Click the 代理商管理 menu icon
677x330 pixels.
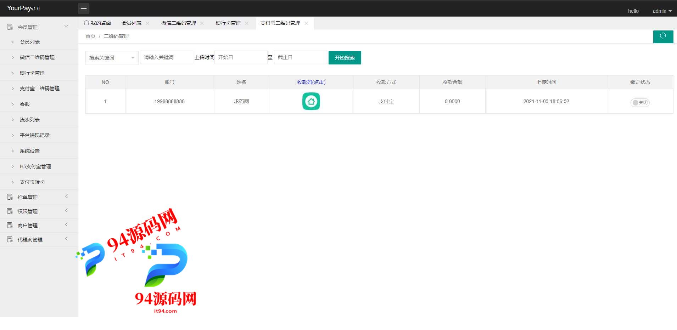(x=10, y=239)
